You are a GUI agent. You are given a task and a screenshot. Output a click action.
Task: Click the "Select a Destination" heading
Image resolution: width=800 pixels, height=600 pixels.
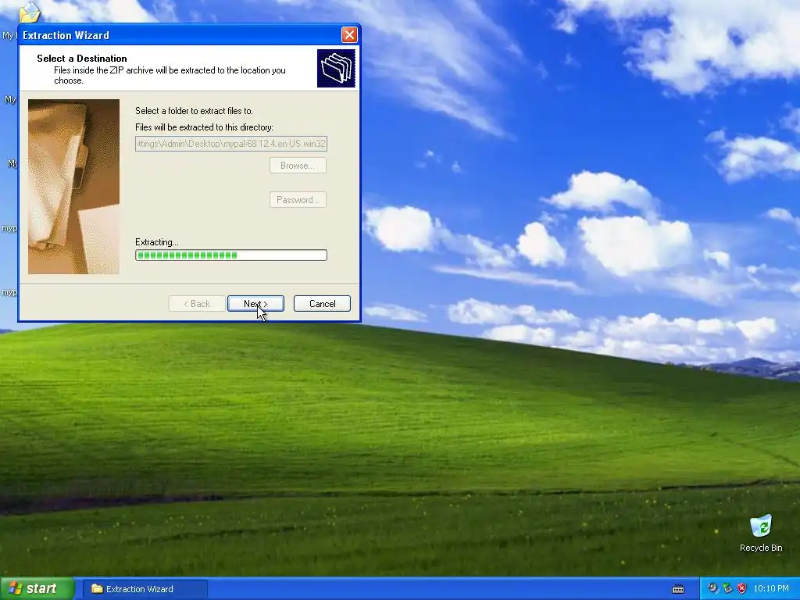[x=81, y=58]
